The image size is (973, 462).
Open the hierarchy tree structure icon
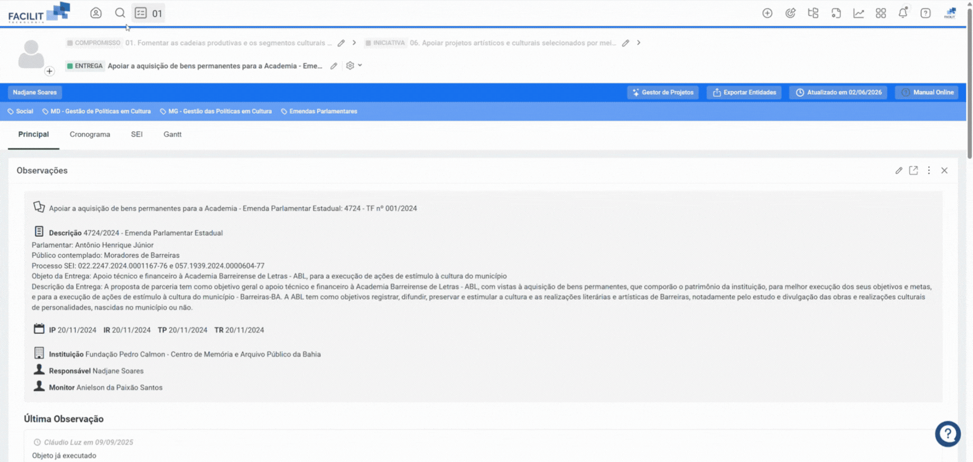[813, 13]
